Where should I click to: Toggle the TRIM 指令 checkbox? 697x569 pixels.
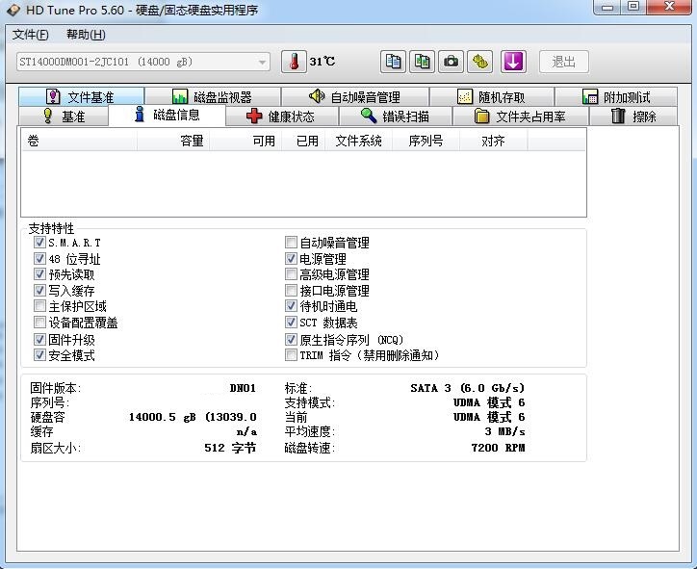[x=292, y=355]
